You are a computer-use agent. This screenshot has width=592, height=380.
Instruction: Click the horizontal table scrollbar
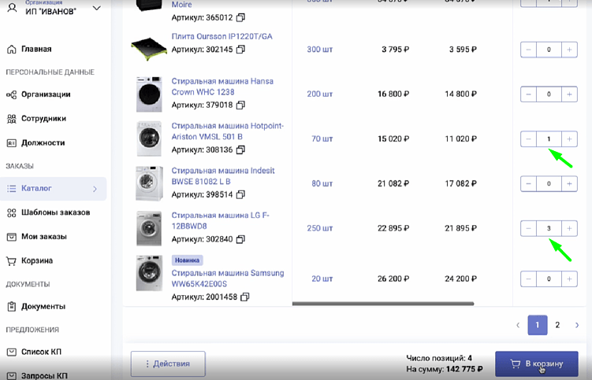point(383,304)
